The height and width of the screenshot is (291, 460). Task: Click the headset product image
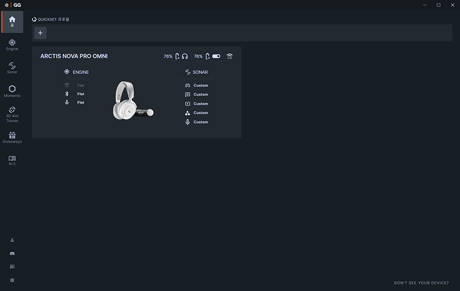pos(133,101)
